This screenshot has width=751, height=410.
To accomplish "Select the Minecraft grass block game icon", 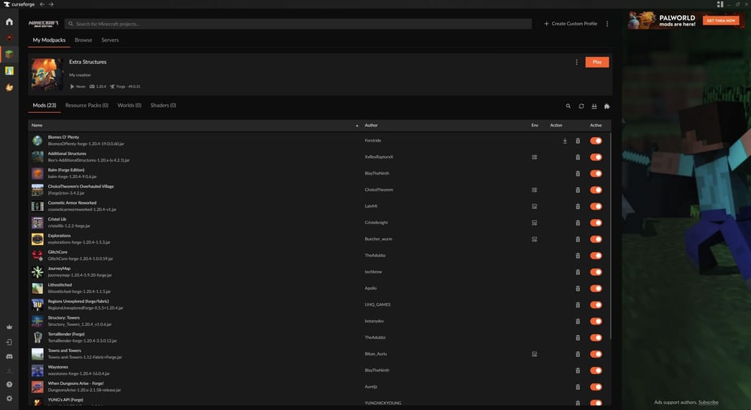I will pos(9,54).
